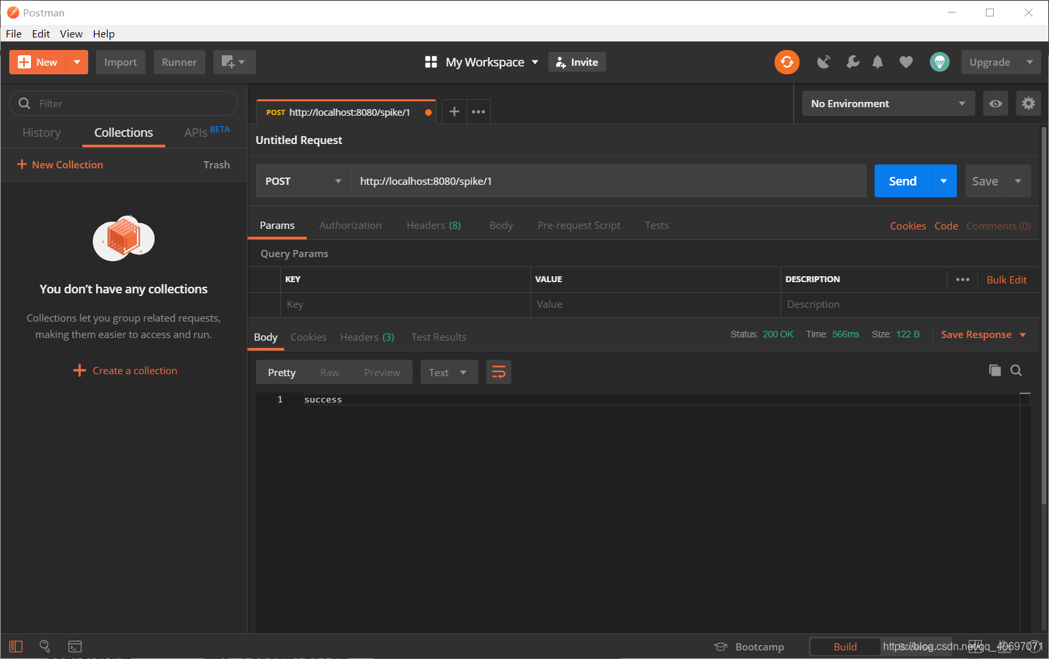Screen dimensions: 1049x659
Task: Open the Text format dropdown
Action: (x=449, y=372)
